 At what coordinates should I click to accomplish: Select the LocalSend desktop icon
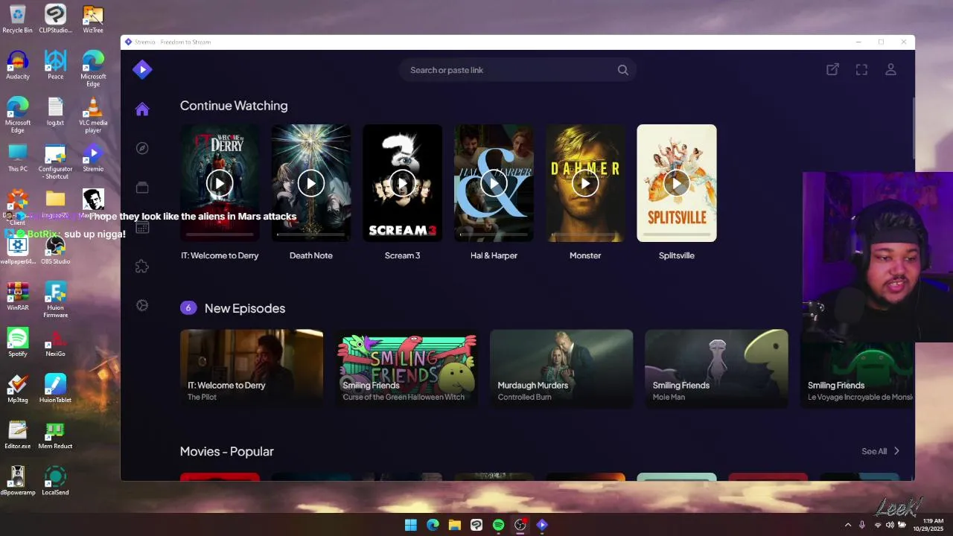55,480
